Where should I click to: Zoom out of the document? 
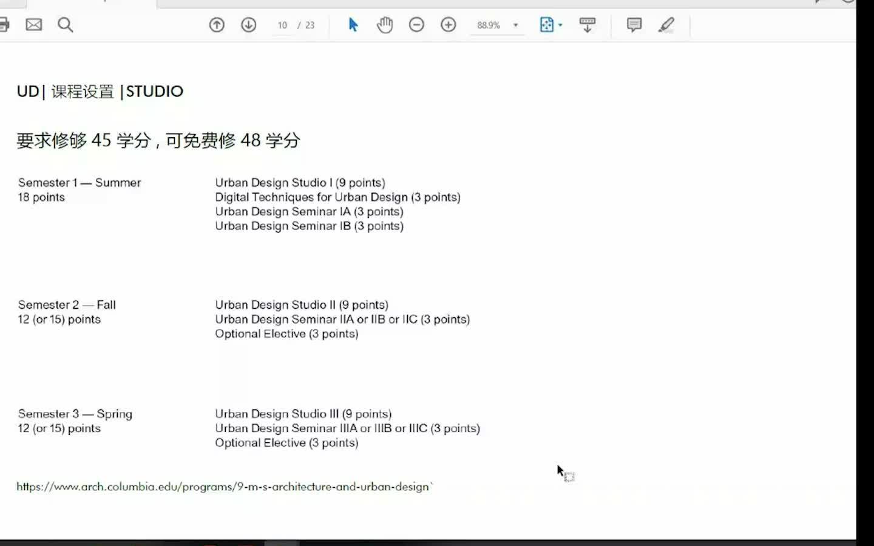coord(416,25)
